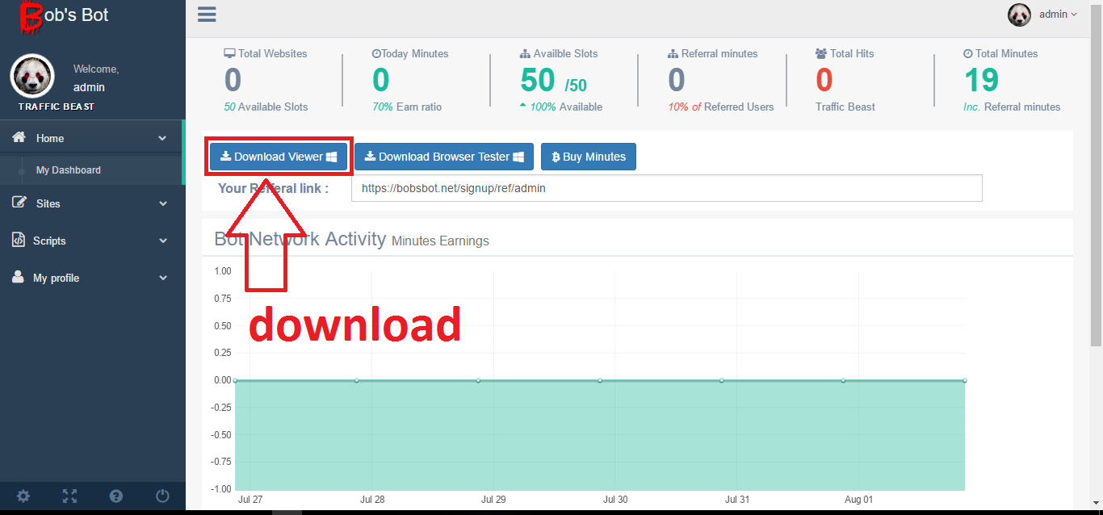Open the settings gear at sidebar bottom

(x=23, y=496)
